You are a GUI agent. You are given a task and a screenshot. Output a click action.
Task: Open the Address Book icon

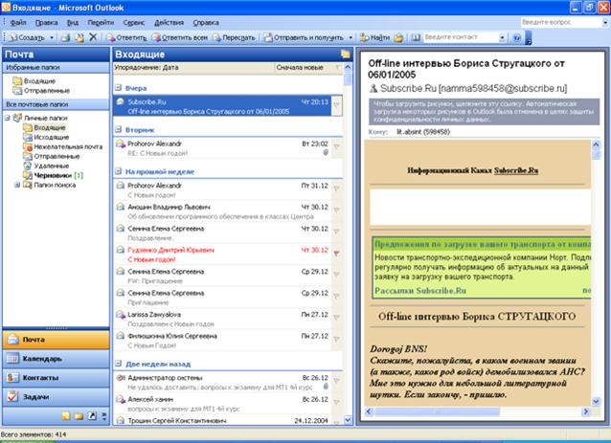click(416, 37)
